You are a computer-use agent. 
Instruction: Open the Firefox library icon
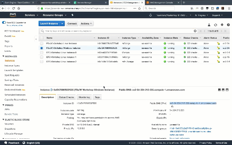pos(192,8)
